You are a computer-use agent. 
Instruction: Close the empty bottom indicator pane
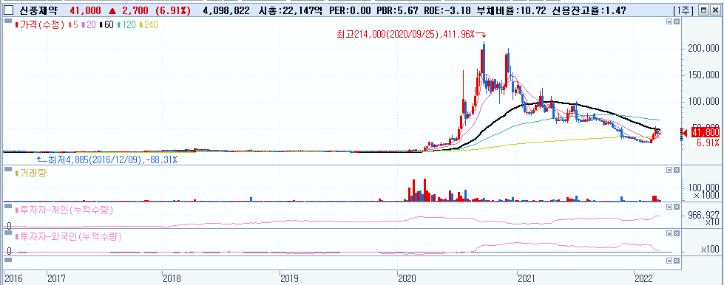click(677, 261)
